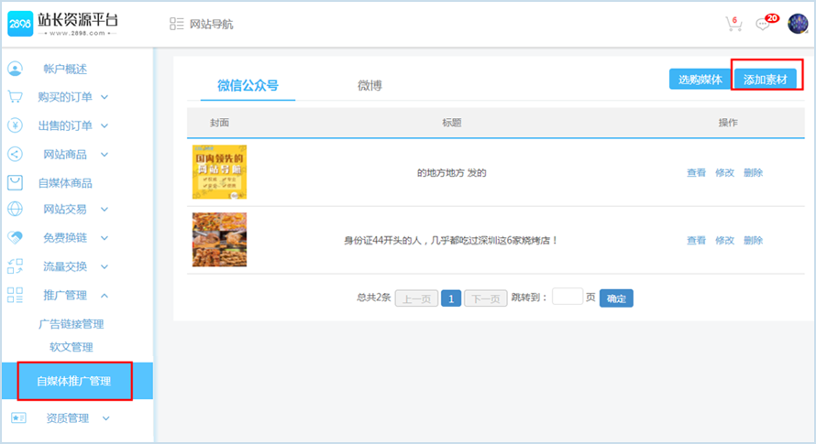Click the 帐户概述 person icon in sidebar
Screen dimensions: 816x444
point(15,69)
